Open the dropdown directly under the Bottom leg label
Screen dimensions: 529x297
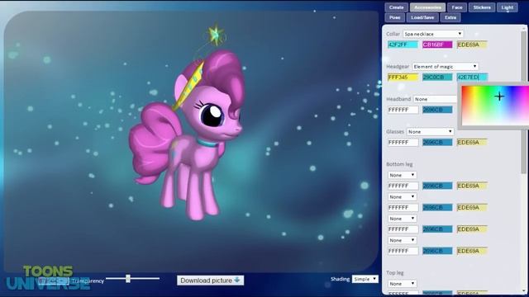tap(403, 175)
